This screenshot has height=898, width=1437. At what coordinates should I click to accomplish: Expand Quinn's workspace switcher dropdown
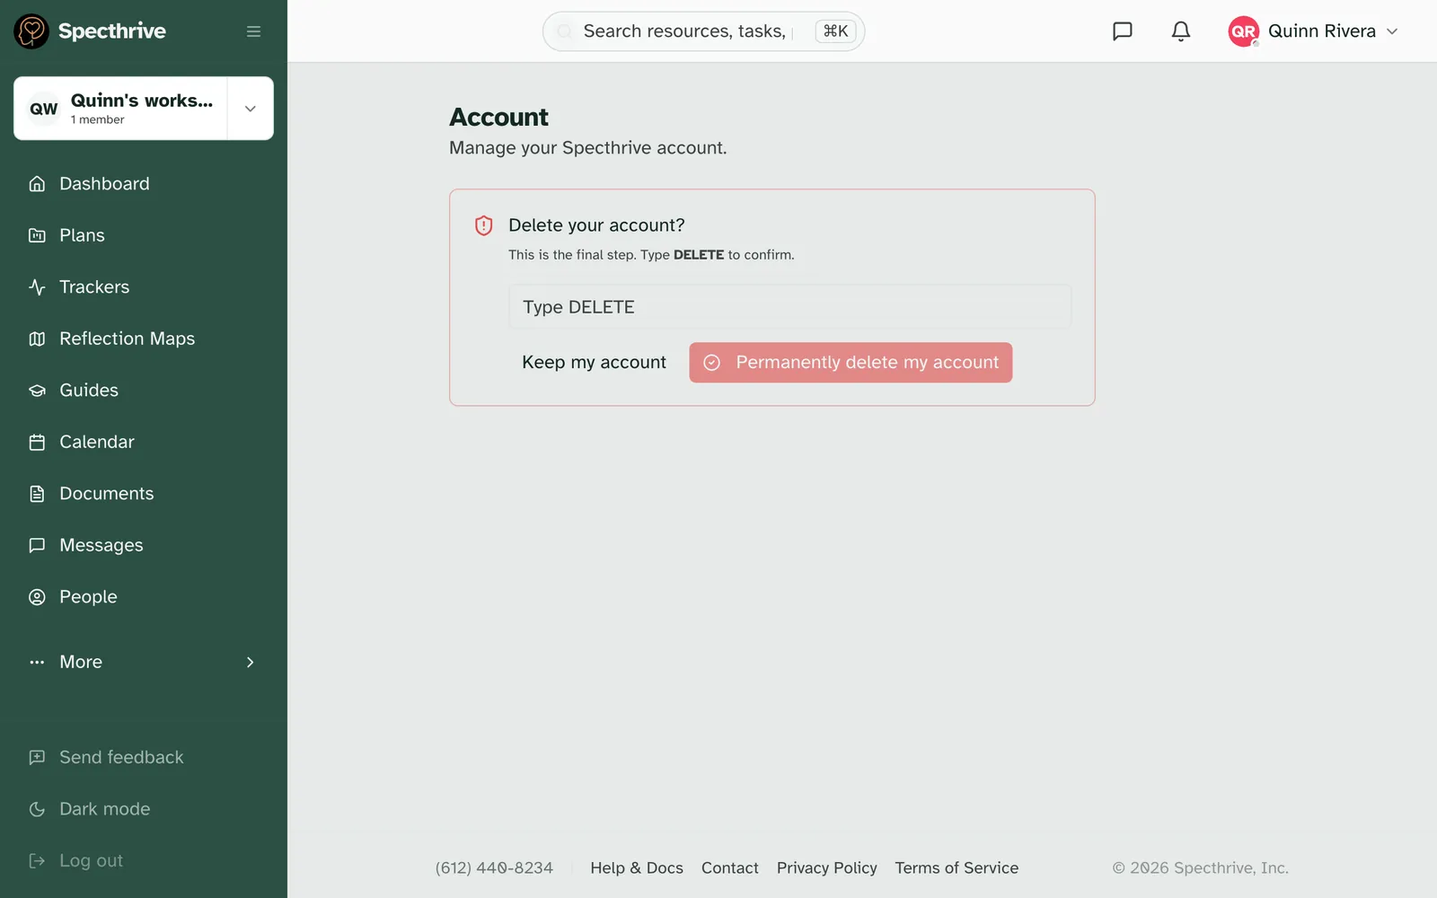(x=251, y=109)
